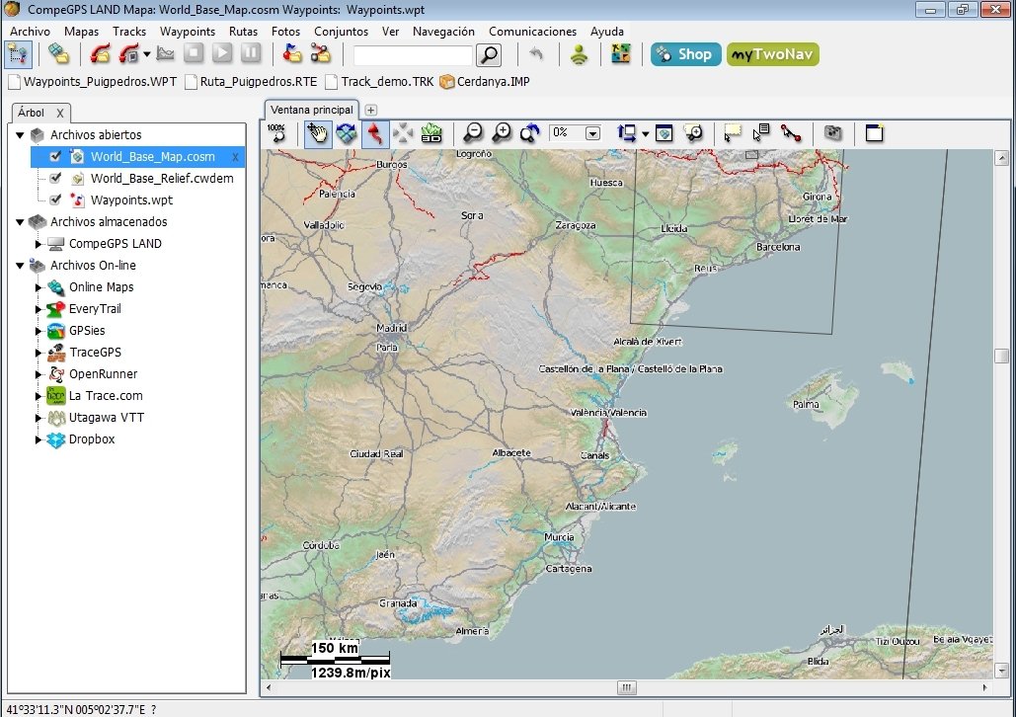
Task: Click the grey recenter arrows icon
Action: click(403, 133)
